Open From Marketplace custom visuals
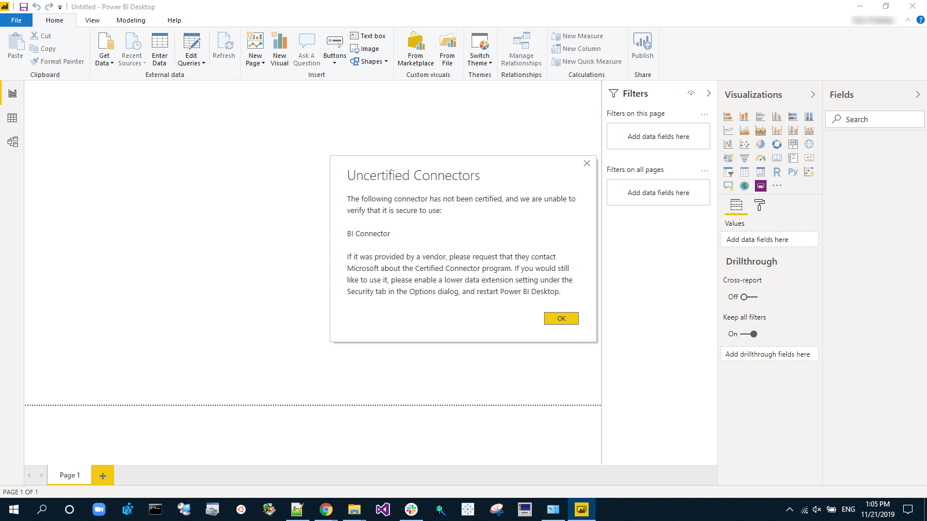 click(415, 49)
